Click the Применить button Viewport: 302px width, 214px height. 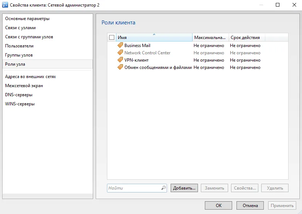click(x=282, y=206)
